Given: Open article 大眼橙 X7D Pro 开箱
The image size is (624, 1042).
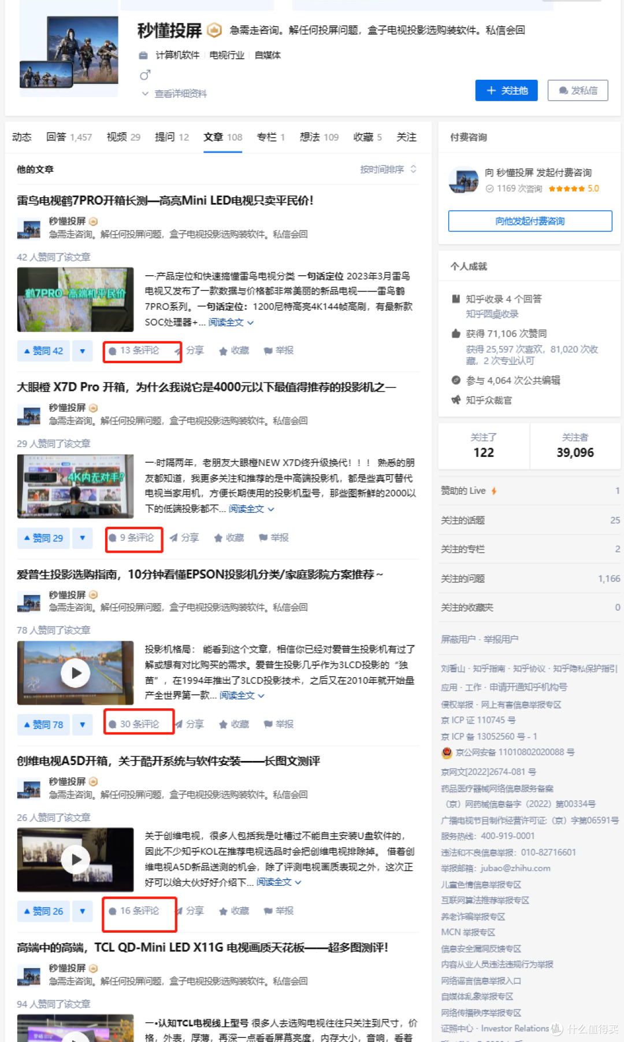Looking at the screenshot, I should coord(206,387).
